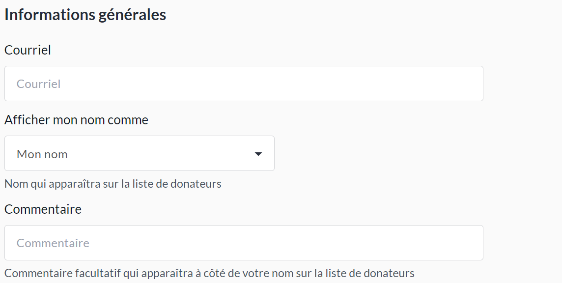Click the 'Afficher mon nom comme' label
The image size is (562, 283).
pyautogui.click(x=76, y=120)
